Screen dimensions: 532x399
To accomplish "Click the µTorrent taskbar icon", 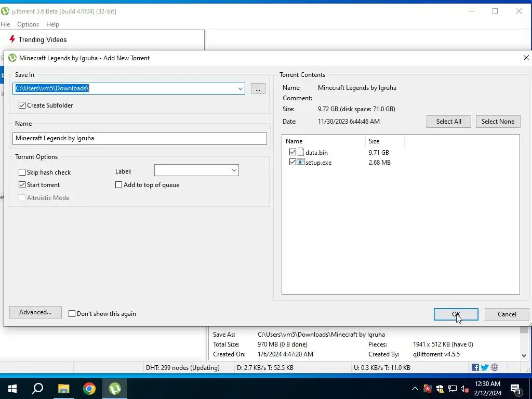I will (x=115, y=389).
